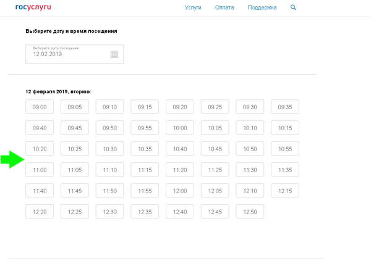Choose the 11:15 time slot
This screenshot has height=266, width=371.
pyautogui.click(x=145, y=170)
